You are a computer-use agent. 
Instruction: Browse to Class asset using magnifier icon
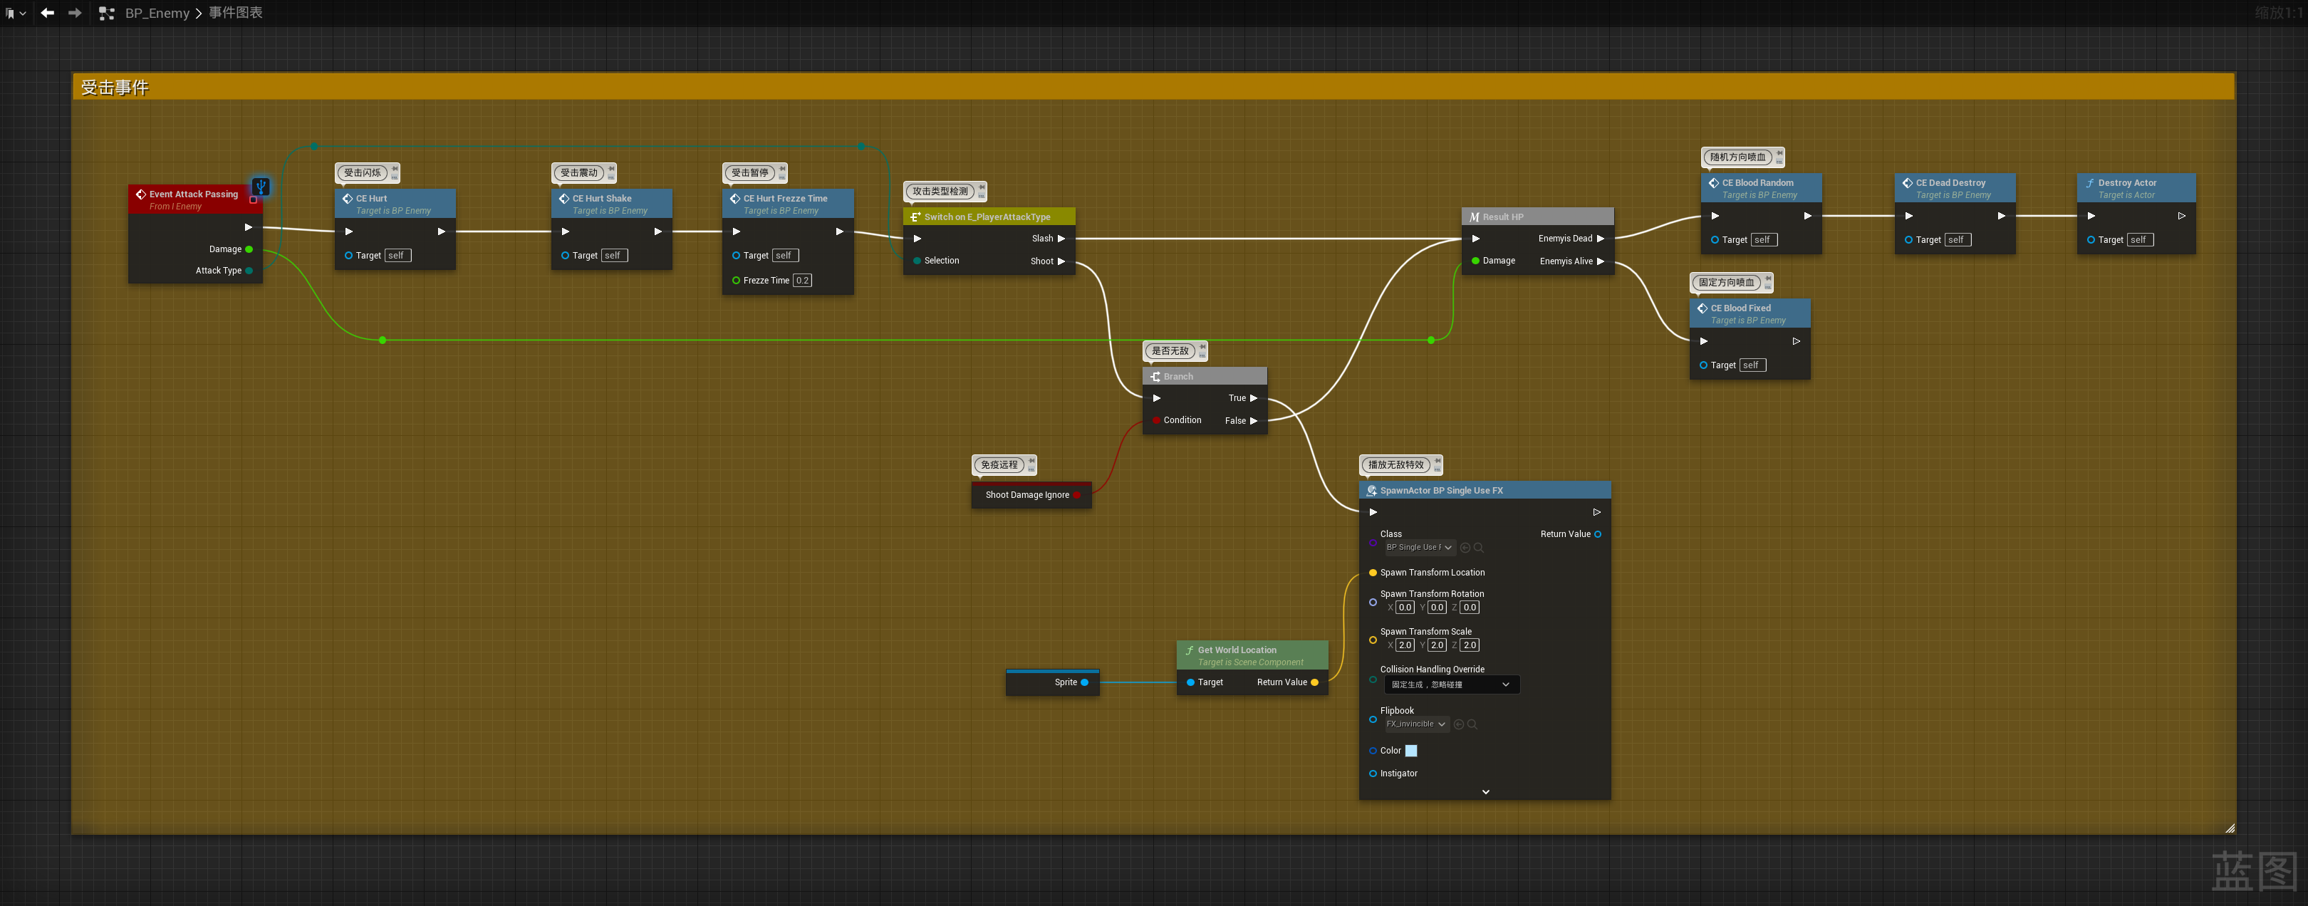[1478, 548]
